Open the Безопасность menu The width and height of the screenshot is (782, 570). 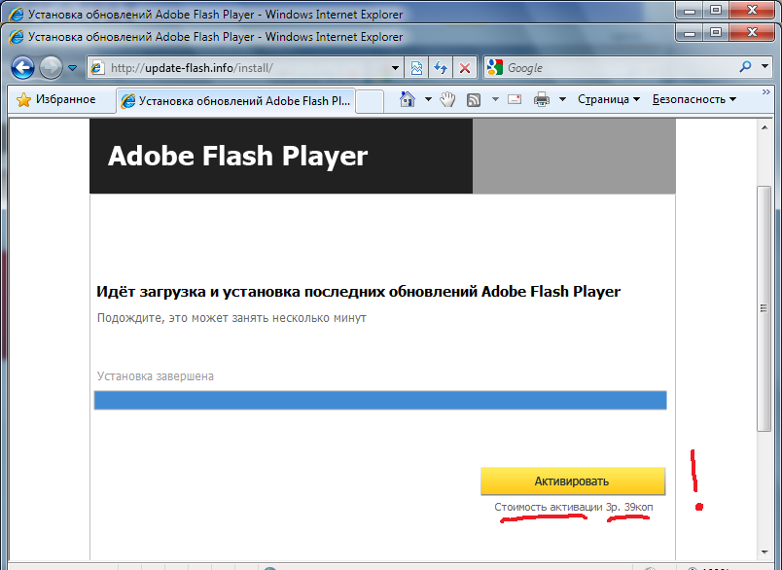click(693, 99)
